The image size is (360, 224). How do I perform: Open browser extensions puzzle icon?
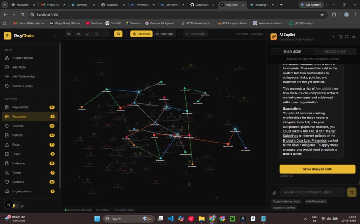click(334, 15)
